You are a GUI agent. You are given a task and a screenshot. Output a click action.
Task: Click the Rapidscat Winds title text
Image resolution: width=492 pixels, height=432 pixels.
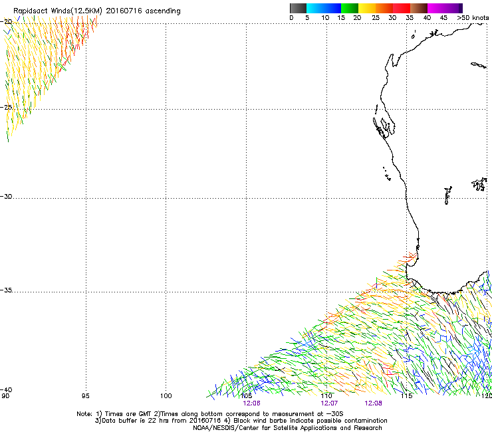click(96, 11)
